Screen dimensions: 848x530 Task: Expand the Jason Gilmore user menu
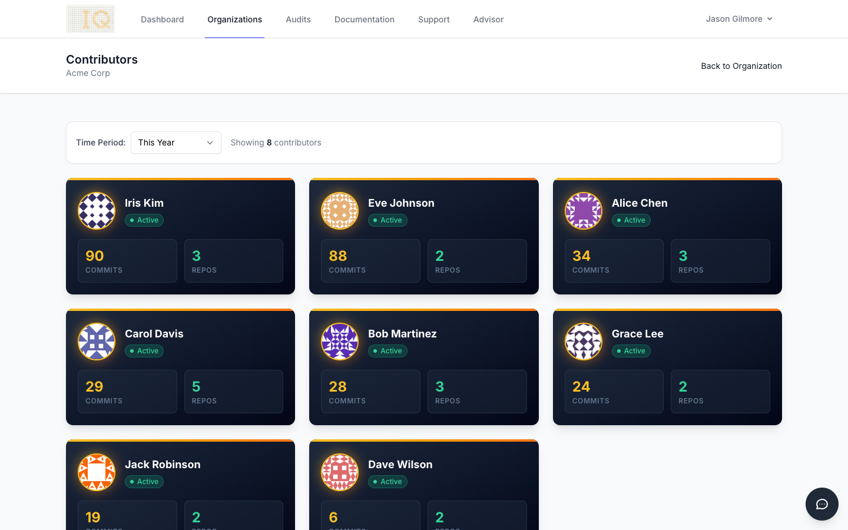(x=739, y=19)
